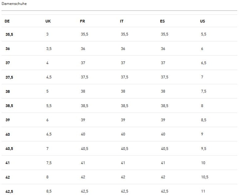Click the DE column header
The width and height of the screenshot is (239, 195).
[7, 21]
